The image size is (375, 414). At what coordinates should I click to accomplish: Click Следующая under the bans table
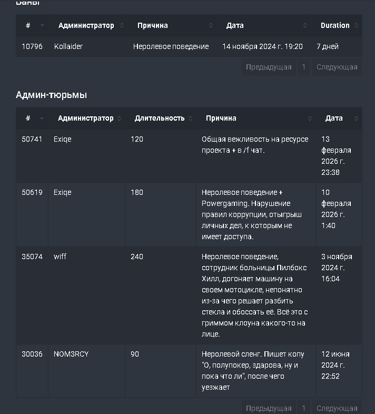tap(337, 67)
